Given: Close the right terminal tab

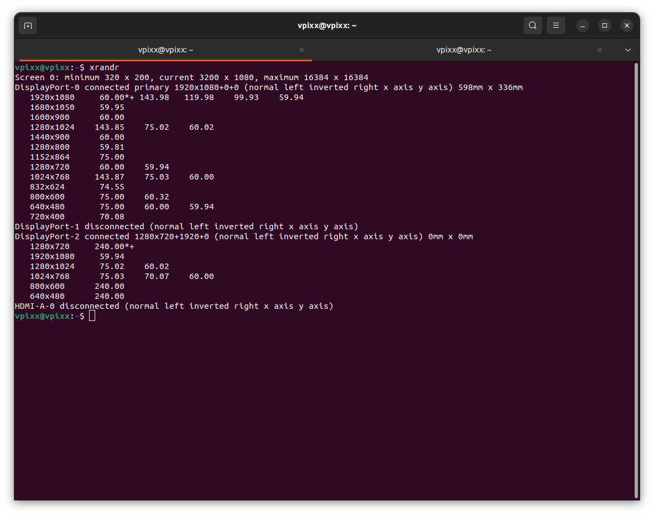Looking at the screenshot, I should click(x=599, y=50).
